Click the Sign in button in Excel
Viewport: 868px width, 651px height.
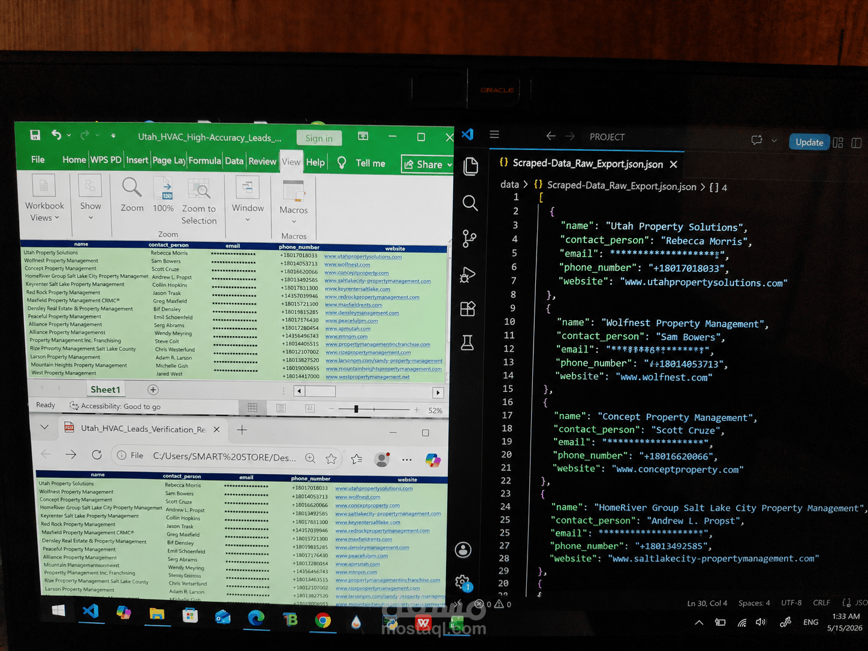click(319, 138)
